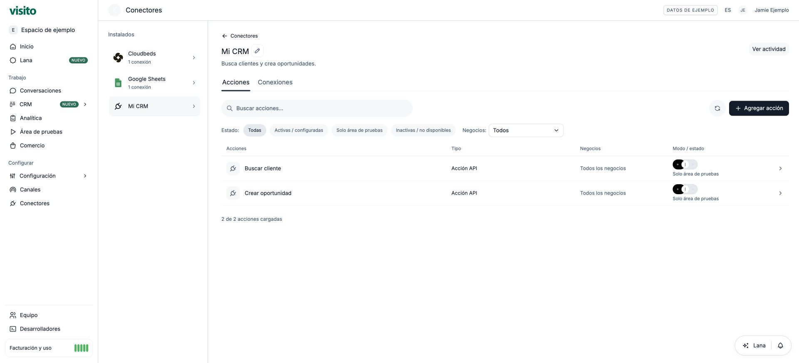Click the Ver actividad button

[x=769, y=49]
